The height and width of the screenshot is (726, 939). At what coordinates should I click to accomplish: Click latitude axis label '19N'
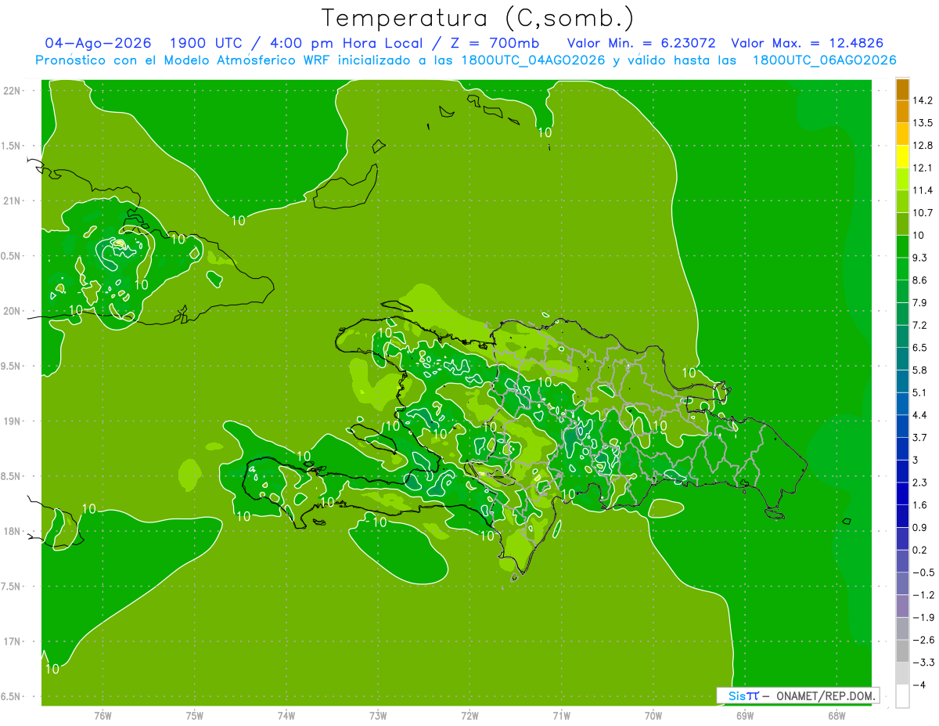point(13,421)
